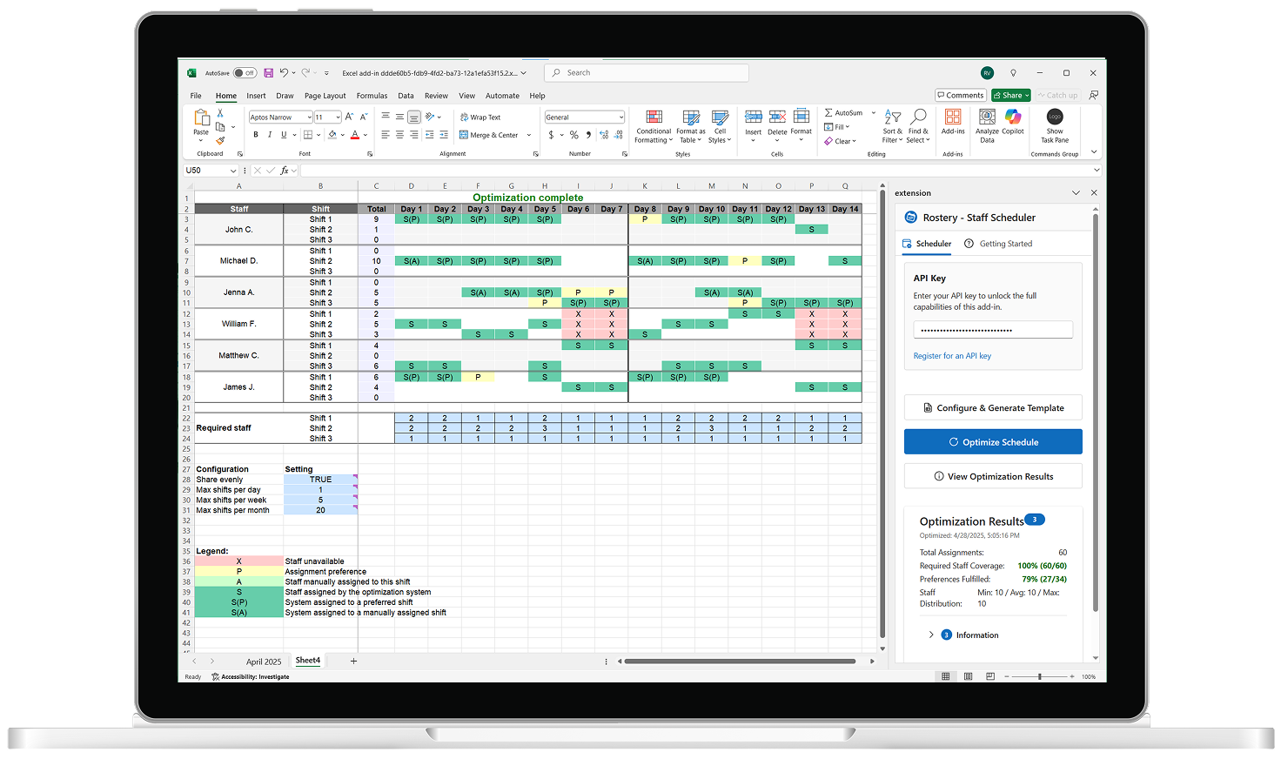
Task: Toggle bold formatting
Action: pos(255,134)
